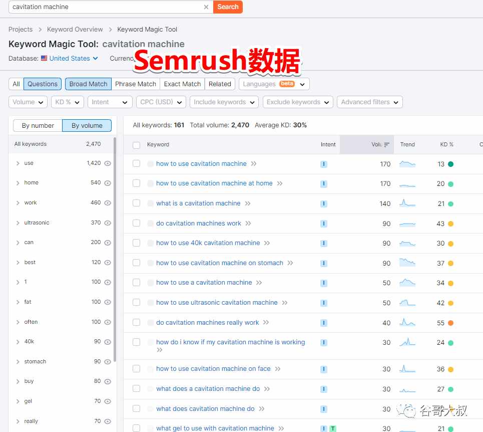Tick the select-all checkbox in the table header
The image size is (483, 432).
[137, 145]
